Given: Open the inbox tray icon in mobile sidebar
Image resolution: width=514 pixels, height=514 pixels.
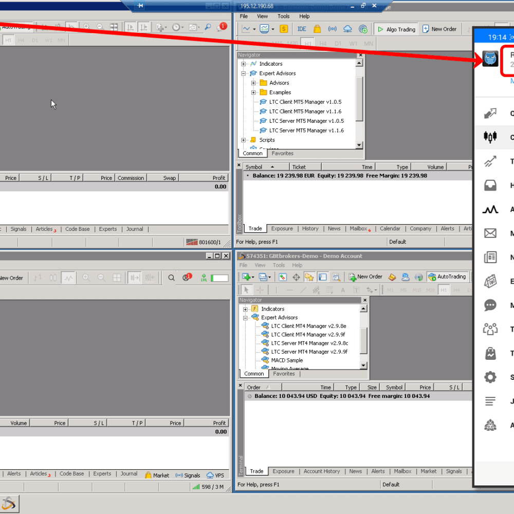Looking at the screenshot, I should click(490, 185).
